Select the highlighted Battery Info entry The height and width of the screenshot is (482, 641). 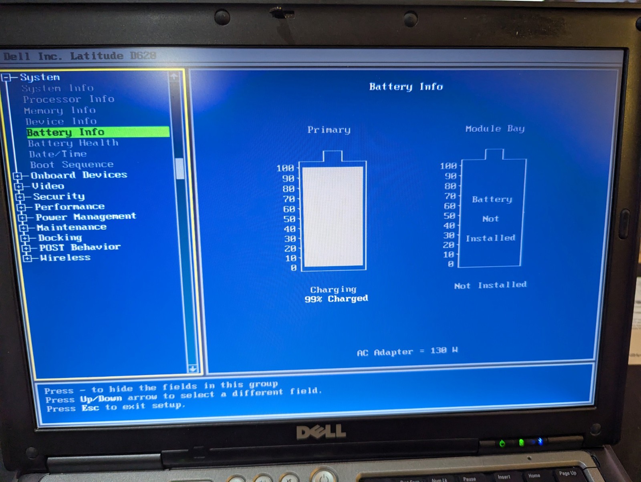click(98, 132)
